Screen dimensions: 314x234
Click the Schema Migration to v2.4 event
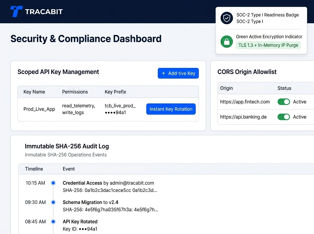tap(91, 202)
